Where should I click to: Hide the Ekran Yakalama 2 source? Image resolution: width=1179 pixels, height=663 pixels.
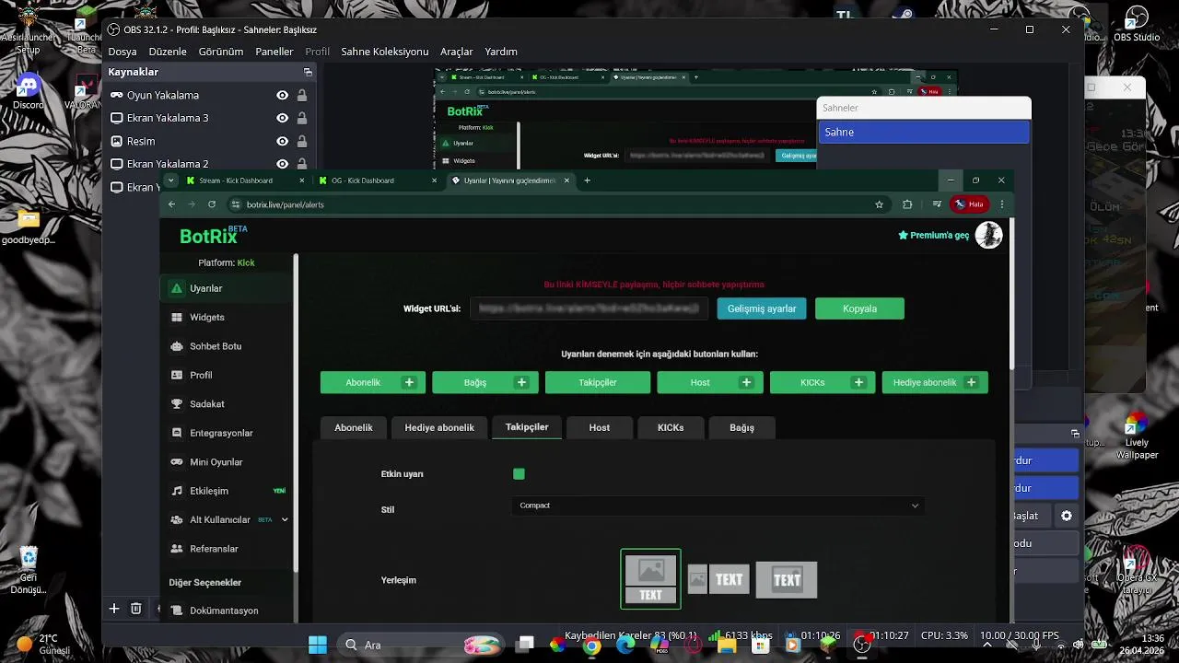tap(283, 164)
